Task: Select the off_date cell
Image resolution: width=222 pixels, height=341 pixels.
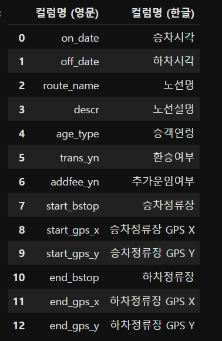Action: [80, 62]
